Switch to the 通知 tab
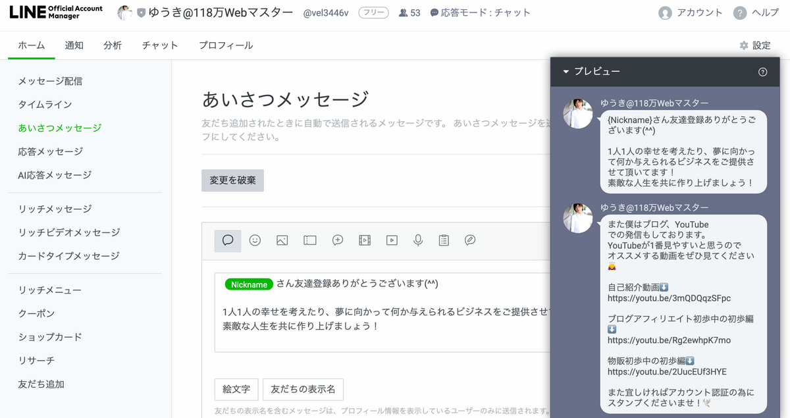The image size is (790, 418). (74, 45)
